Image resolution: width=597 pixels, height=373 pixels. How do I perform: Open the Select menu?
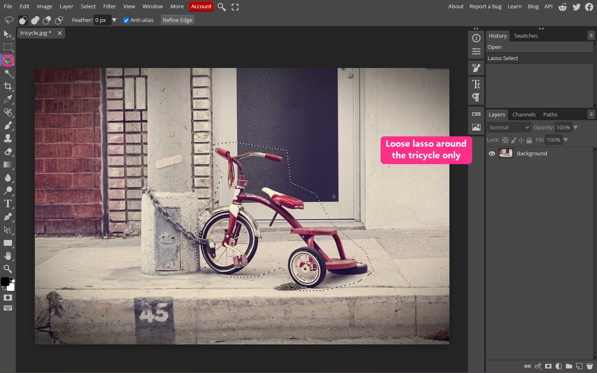(88, 7)
